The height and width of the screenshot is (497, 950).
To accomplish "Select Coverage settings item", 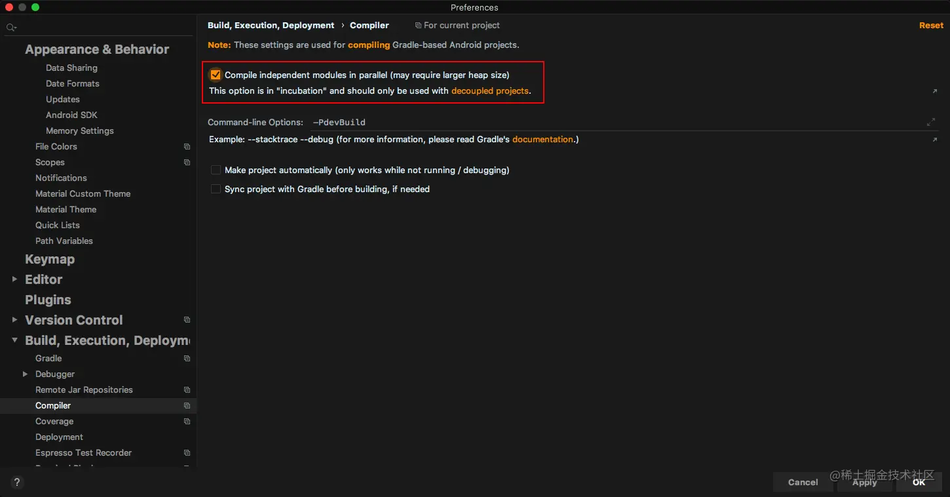I will [x=54, y=422].
